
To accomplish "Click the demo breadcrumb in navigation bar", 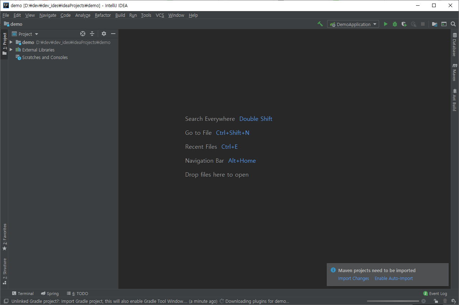I will pyautogui.click(x=16, y=24).
